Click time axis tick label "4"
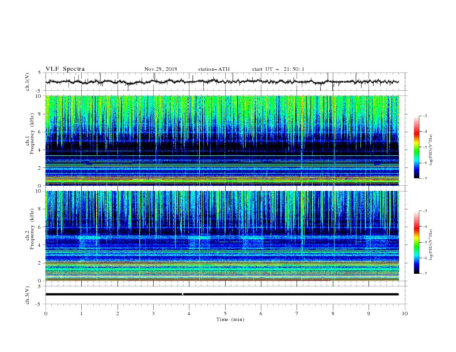456x352 pixels. (189, 313)
